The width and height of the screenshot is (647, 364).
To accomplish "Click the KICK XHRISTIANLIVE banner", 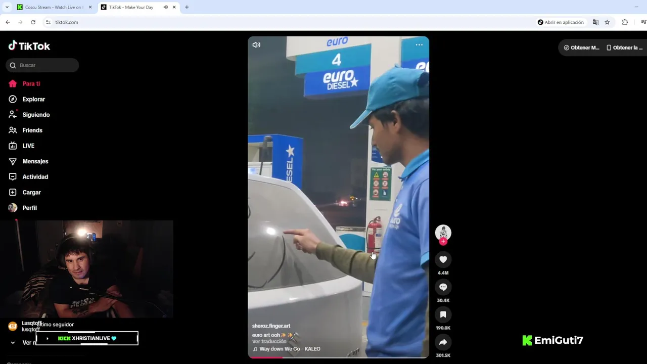I will tap(87, 338).
